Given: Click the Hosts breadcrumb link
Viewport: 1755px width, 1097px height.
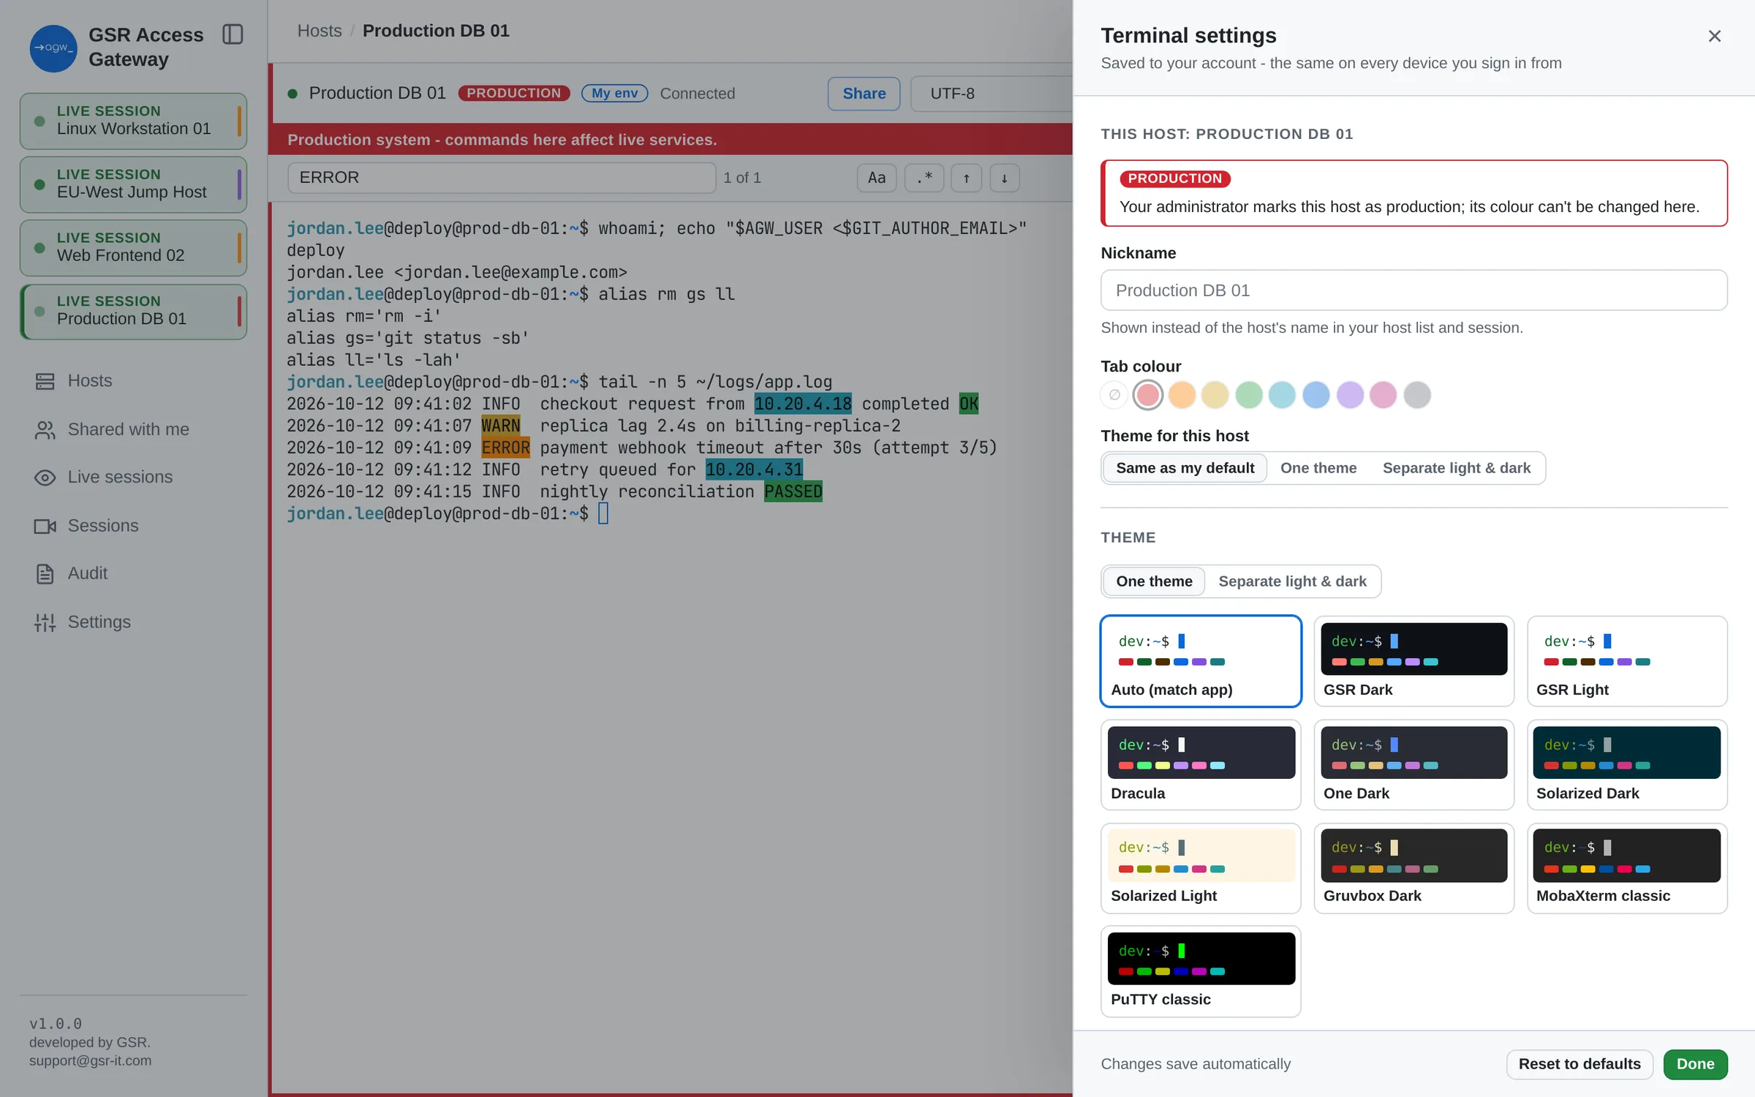Looking at the screenshot, I should [320, 31].
